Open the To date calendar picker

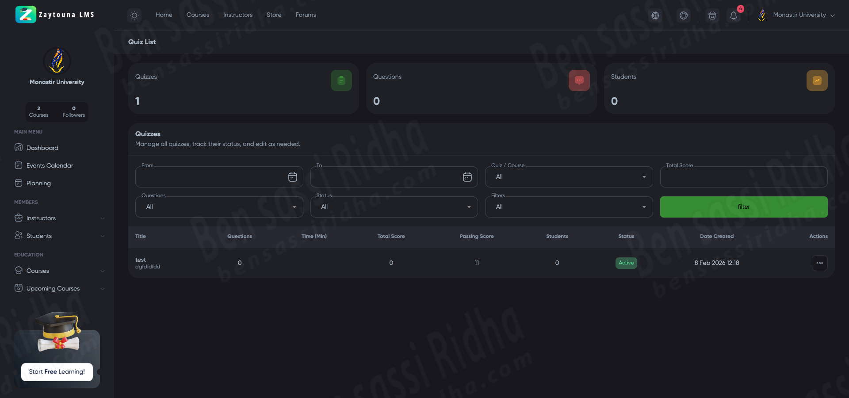coord(467,177)
